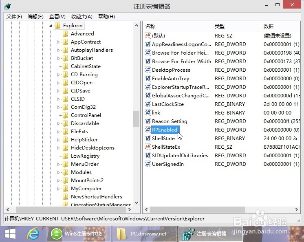304x242 pixels.
Task: Expand the AppContract key
Action: pos(58,42)
